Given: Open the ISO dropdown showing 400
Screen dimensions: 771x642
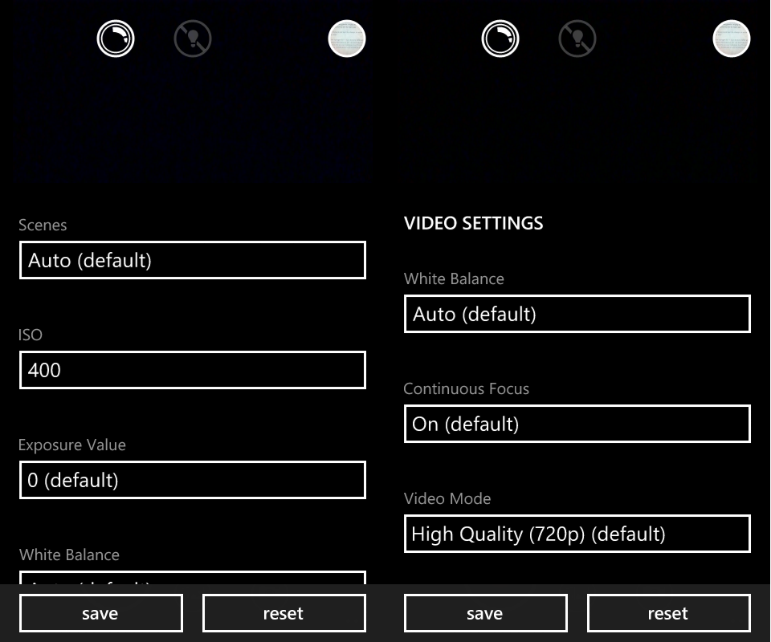Looking at the screenshot, I should 192,370.
